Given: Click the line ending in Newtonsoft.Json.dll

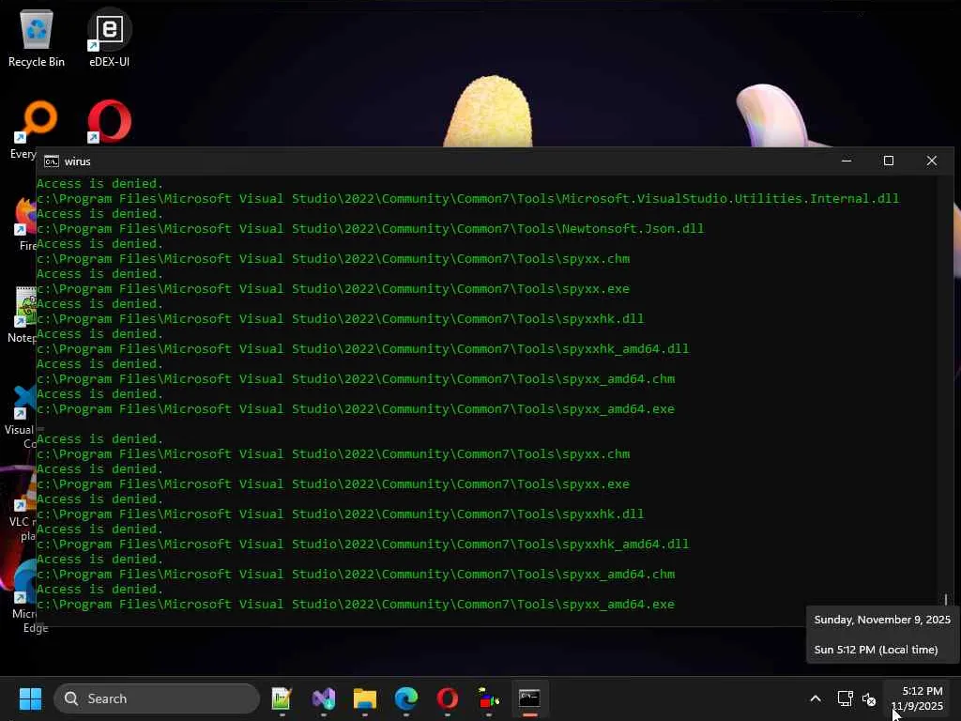Looking at the screenshot, I should [x=370, y=229].
